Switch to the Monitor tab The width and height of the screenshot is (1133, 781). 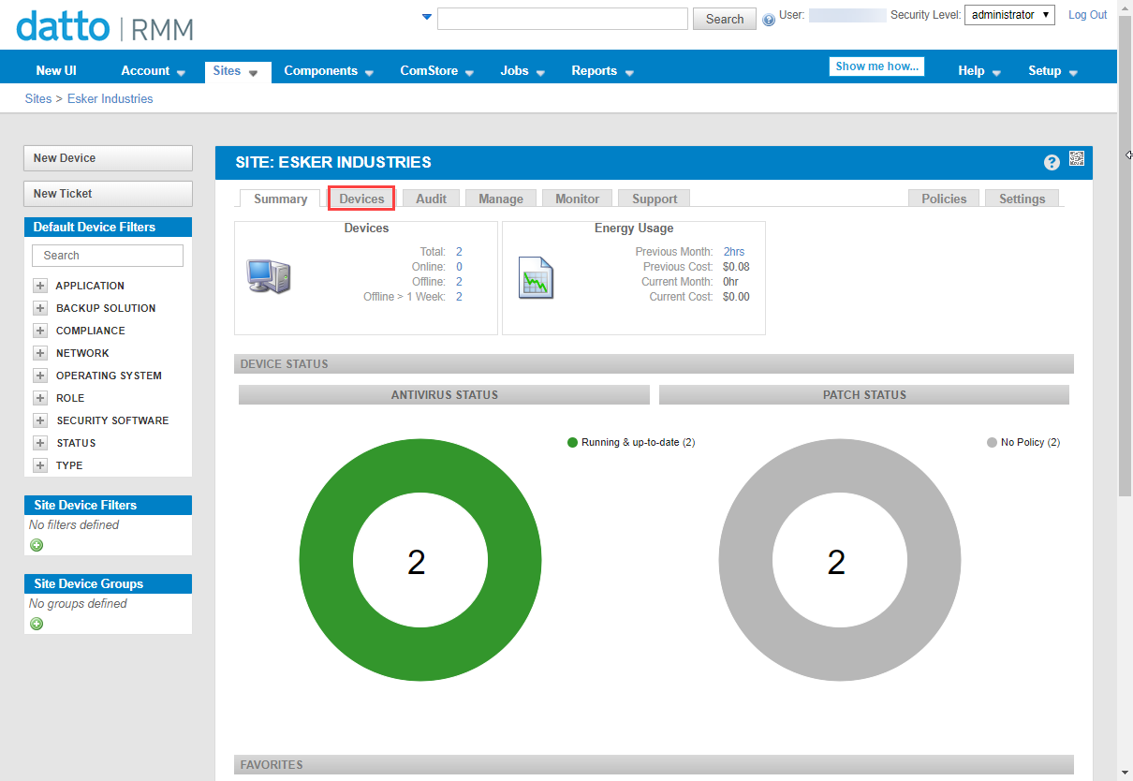tap(578, 199)
